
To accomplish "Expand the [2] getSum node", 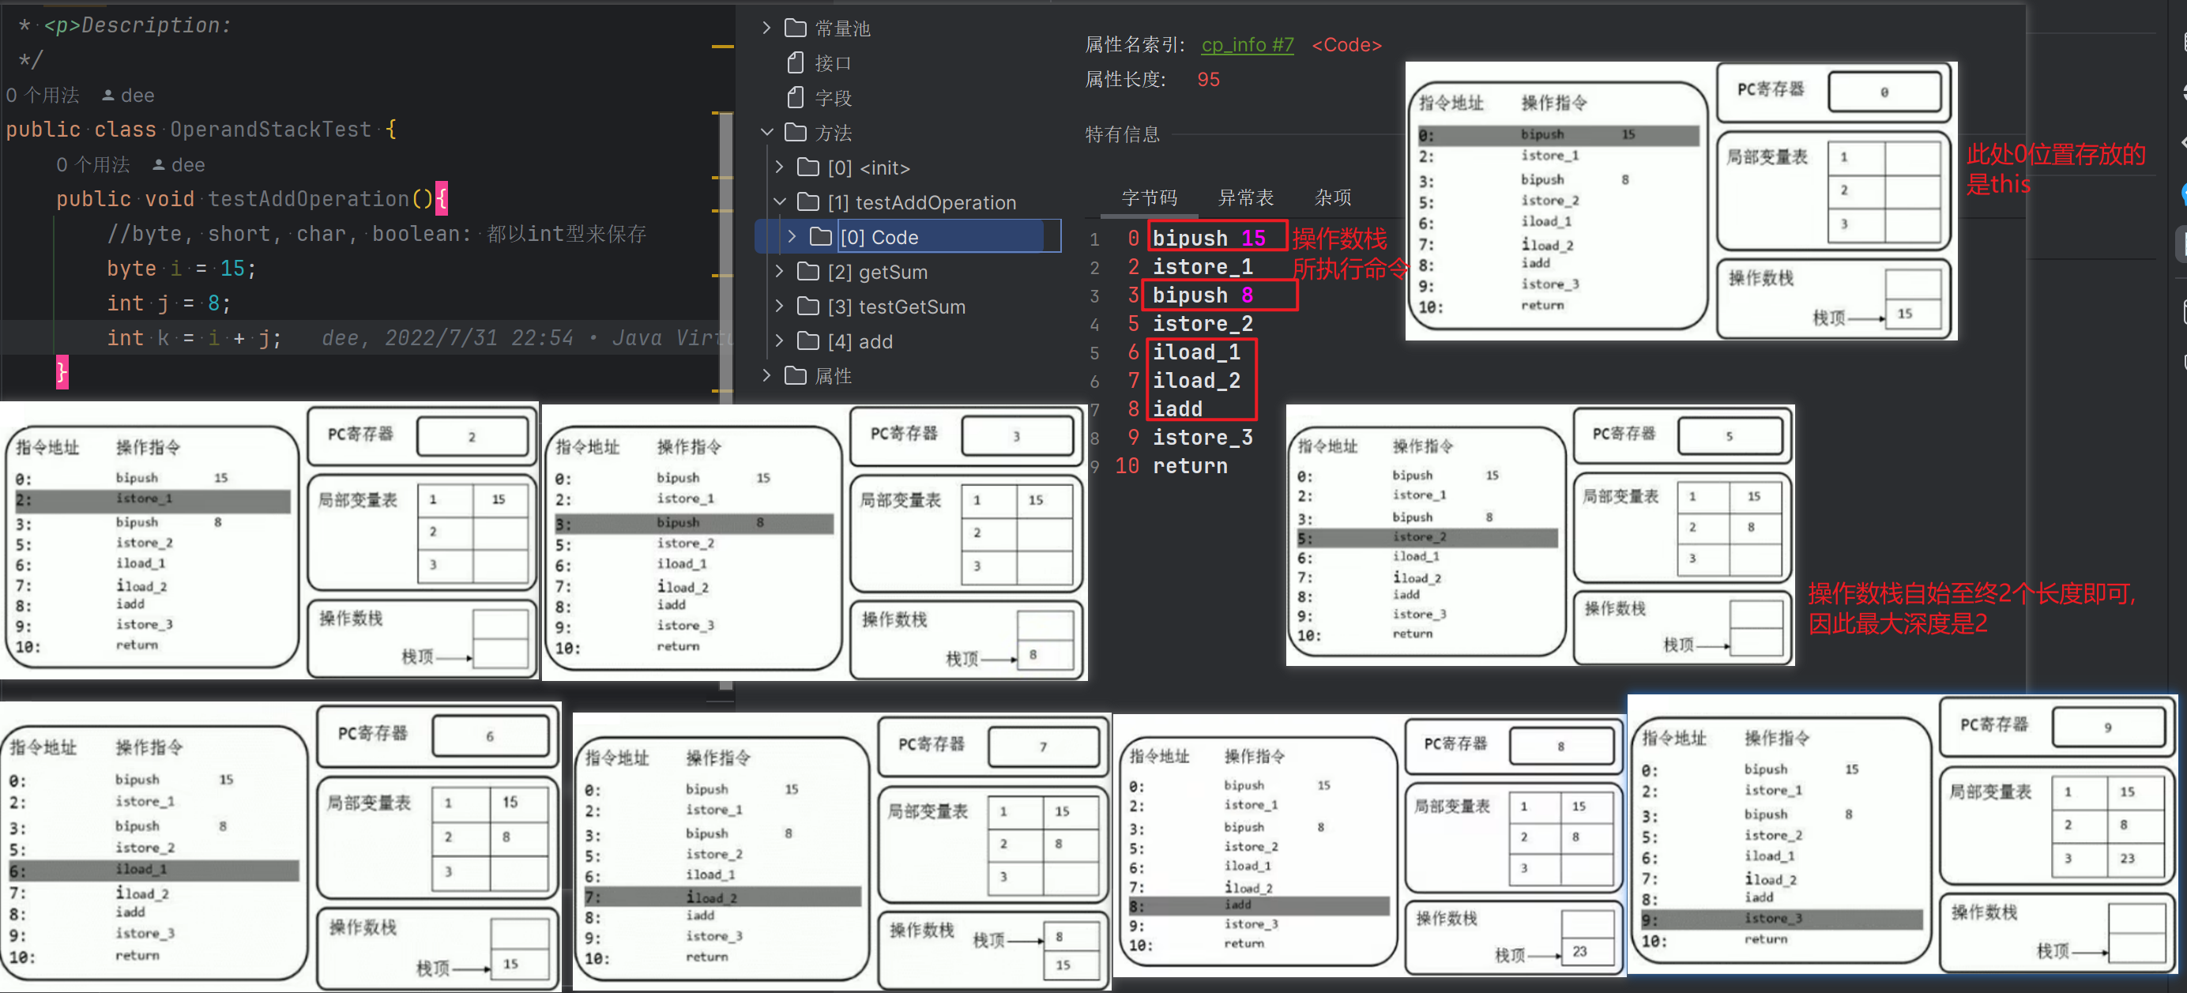I will coord(778,272).
